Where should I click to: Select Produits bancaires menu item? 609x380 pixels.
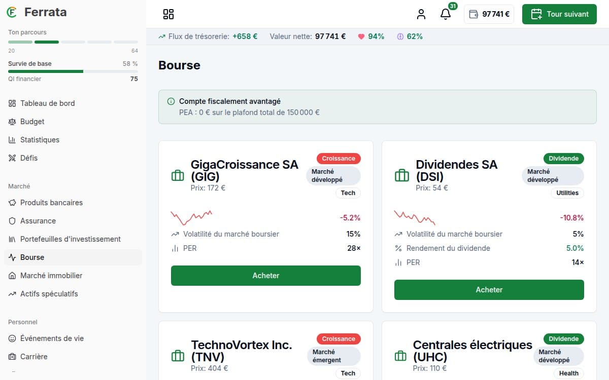pyautogui.click(x=73, y=203)
